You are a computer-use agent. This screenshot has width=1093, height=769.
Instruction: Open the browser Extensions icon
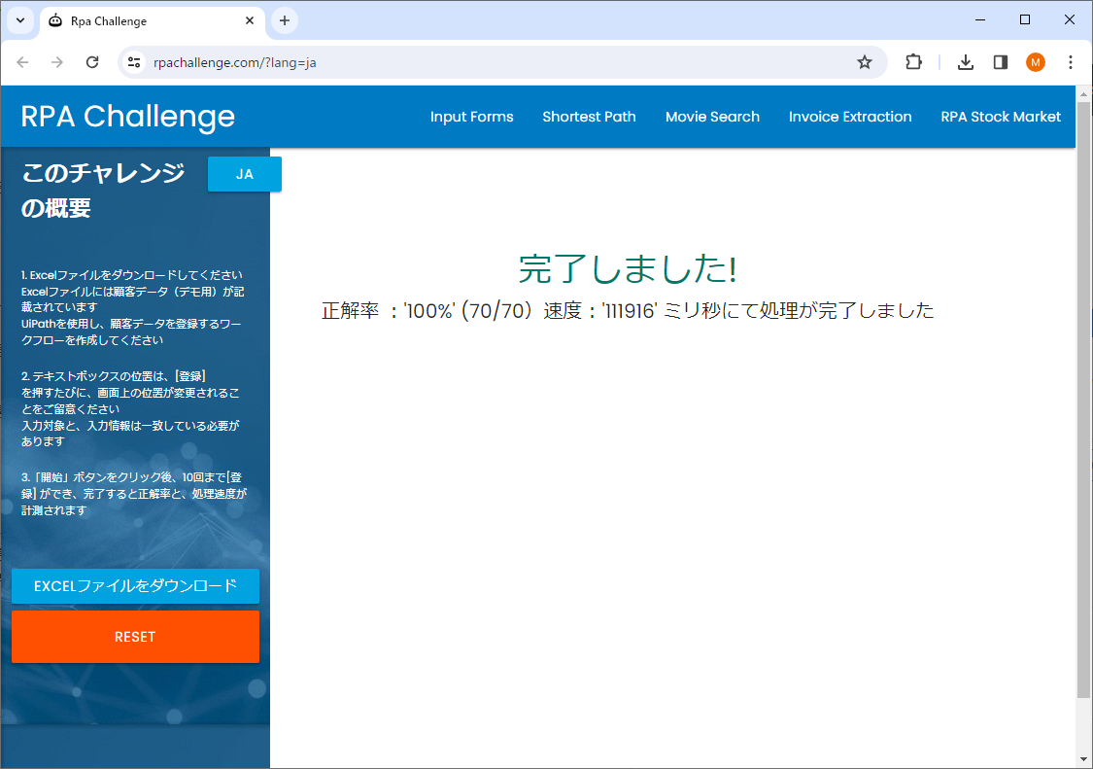tap(912, 61)
